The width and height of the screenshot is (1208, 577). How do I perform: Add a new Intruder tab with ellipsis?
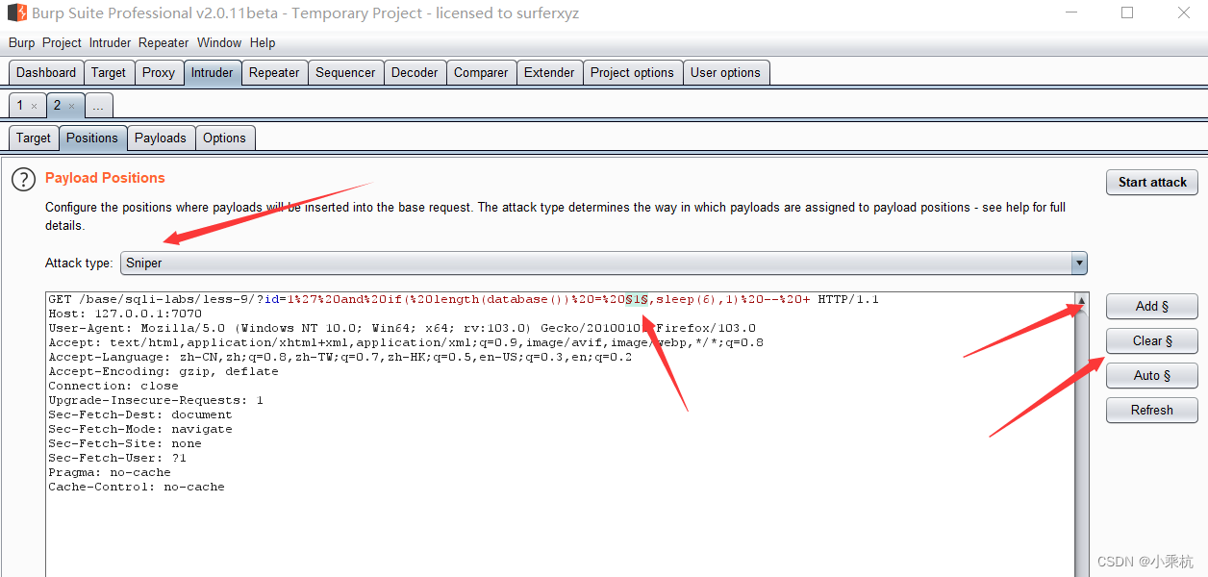(98, 106)
